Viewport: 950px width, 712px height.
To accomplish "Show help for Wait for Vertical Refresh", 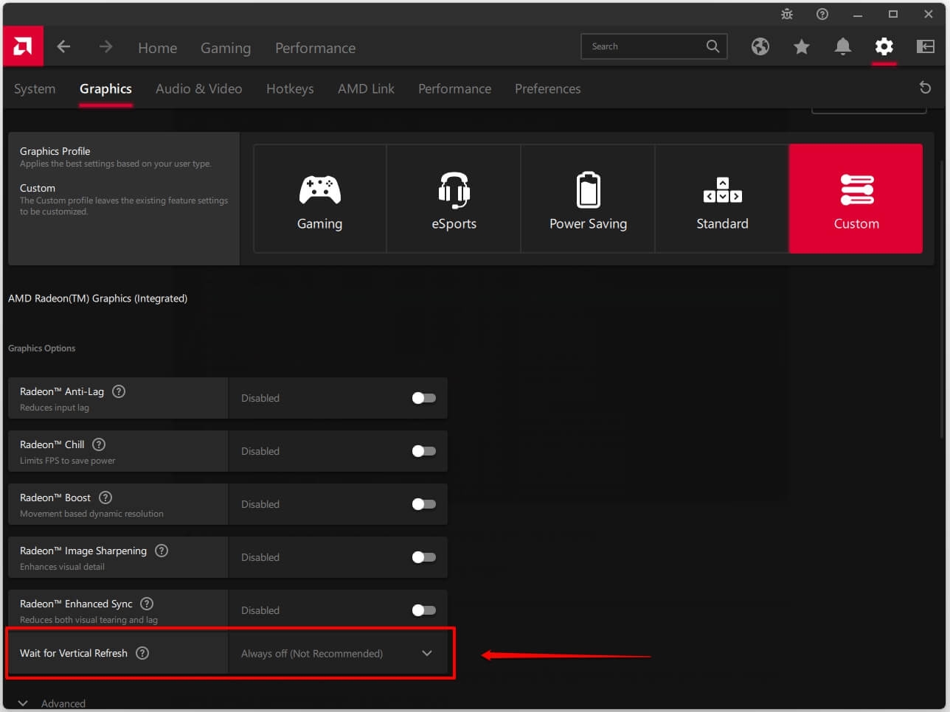I will click(x=142, y=653).
